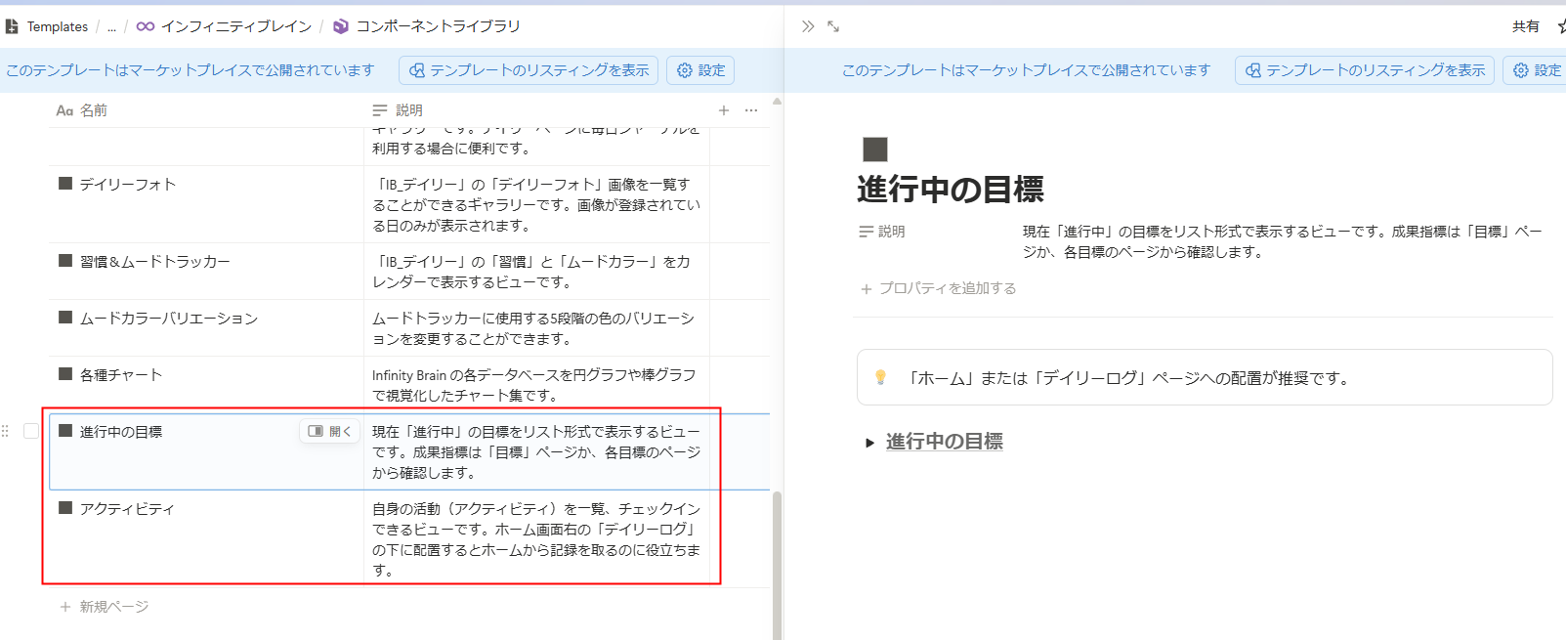Screen dimensions: 1566x640
Task: Click 説明 property label in side panel
Action: click(x=882, y=232)
